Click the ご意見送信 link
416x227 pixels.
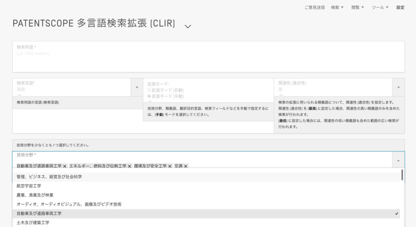click(x=314, y=7)
